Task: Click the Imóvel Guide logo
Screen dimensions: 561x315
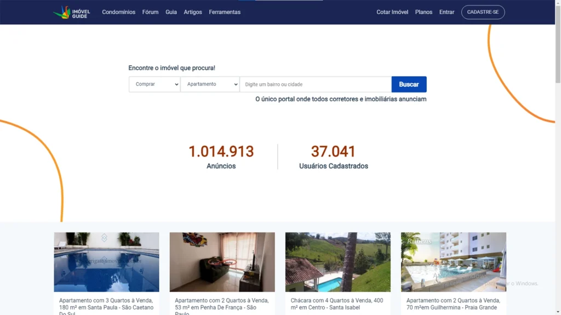Action: click(72, 12)
